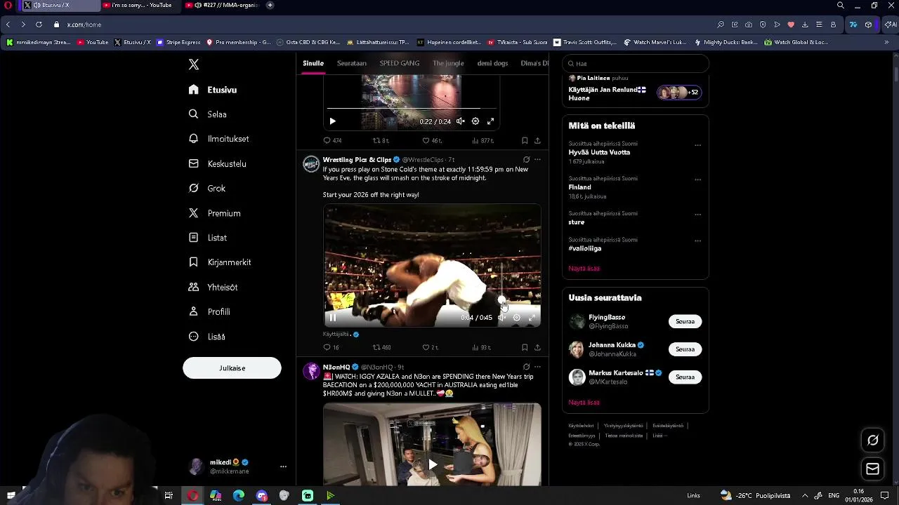This screenshot has width=899, height=505.
Task: Open Grok from sidebar
Action: pyautogui.click(x=207, y=188)
